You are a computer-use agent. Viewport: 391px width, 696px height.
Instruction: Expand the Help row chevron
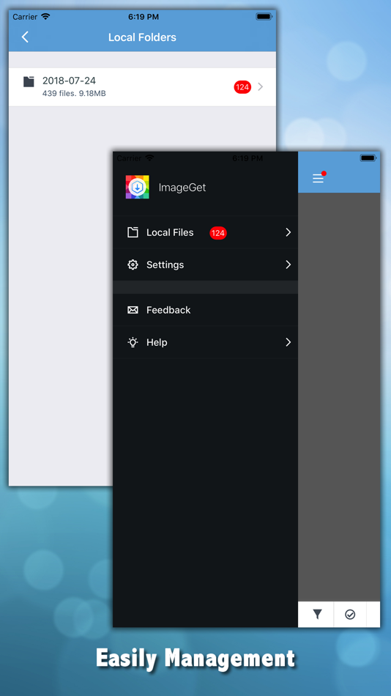click(288, 342)
